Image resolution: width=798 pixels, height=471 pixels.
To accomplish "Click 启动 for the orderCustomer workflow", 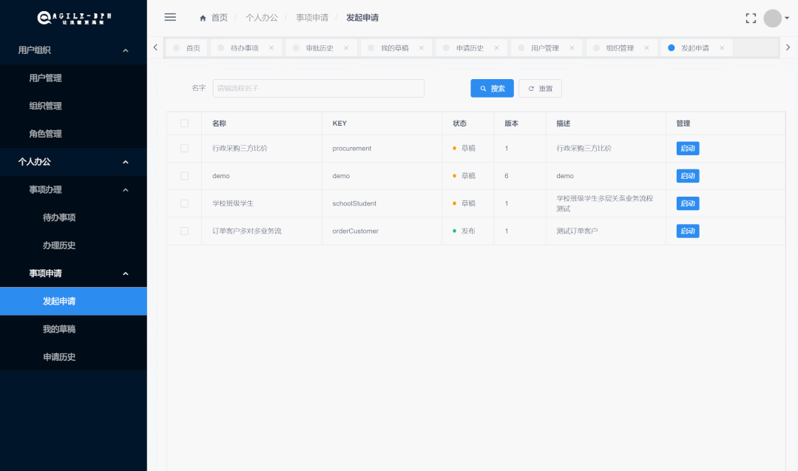I will coord(687,231).
